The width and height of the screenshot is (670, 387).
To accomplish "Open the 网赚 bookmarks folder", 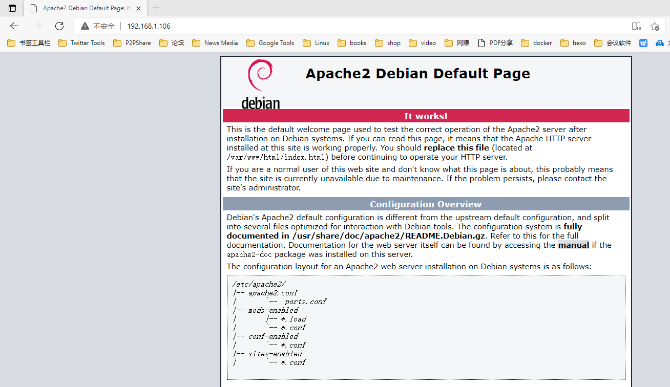I will (457, 43).
